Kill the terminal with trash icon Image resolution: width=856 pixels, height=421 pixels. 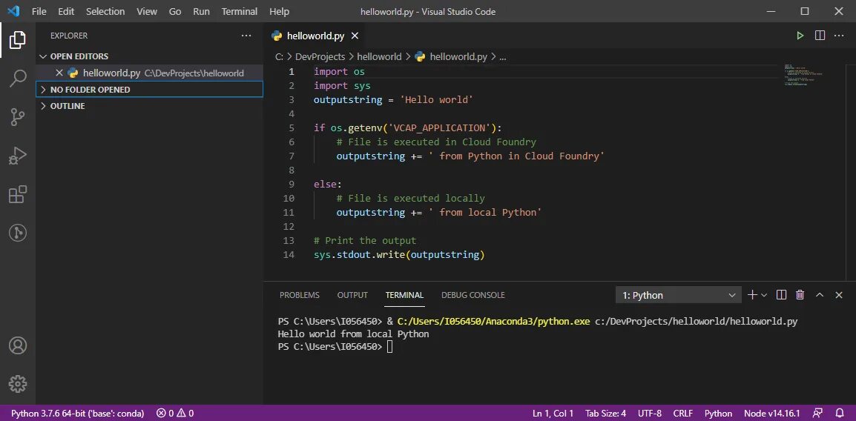click(800, 295)
